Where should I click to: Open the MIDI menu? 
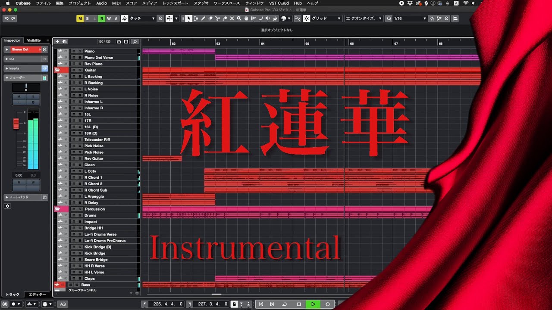[x=116, y=3]
